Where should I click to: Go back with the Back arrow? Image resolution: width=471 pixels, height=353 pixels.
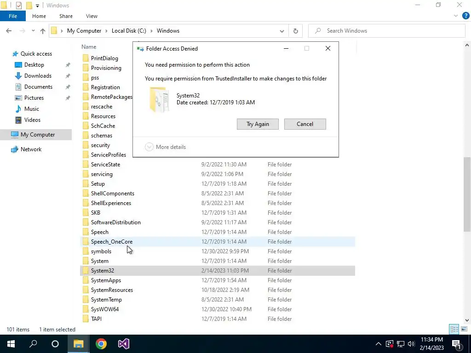pos(9,31)
